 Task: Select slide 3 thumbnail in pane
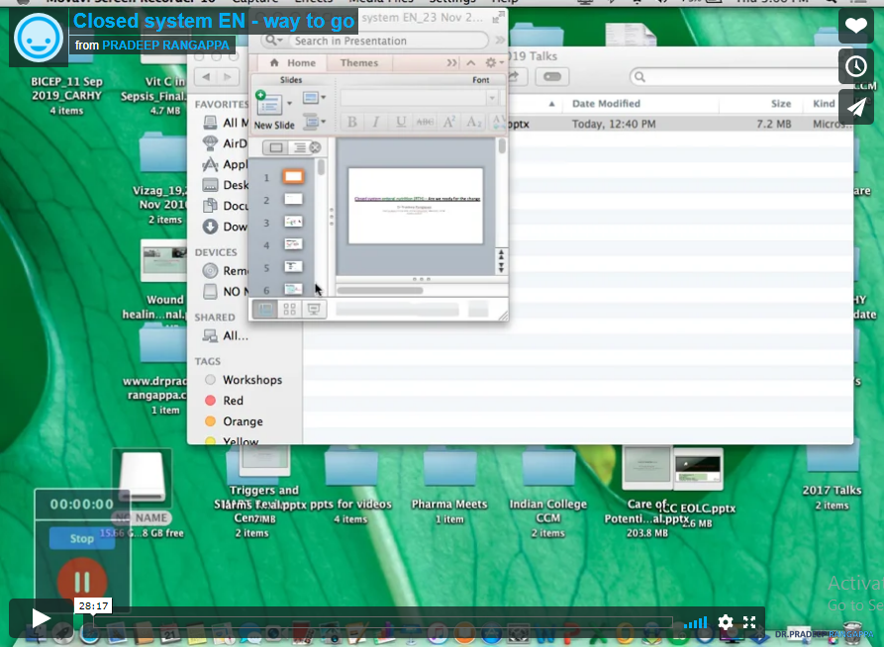click(293, 223)
